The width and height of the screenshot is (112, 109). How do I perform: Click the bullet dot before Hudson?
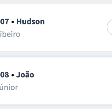(x=13, y=22)
